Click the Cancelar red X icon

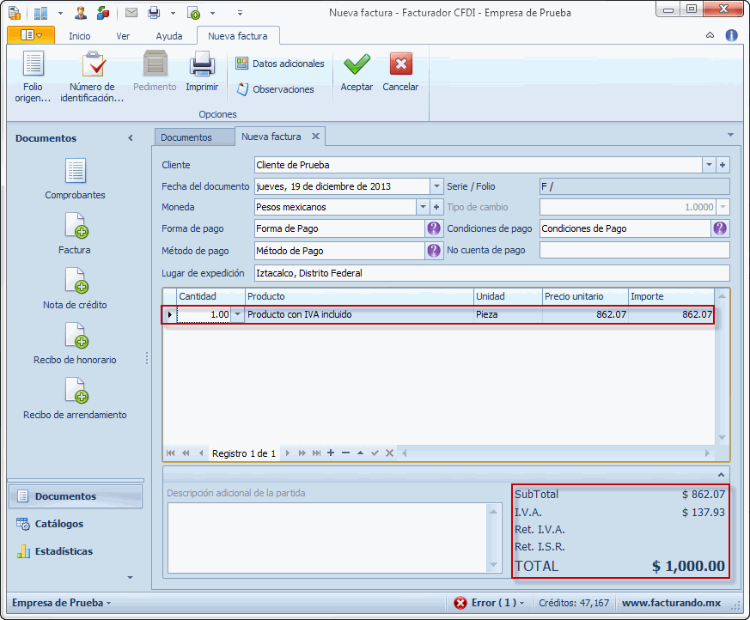coord(400,65)
